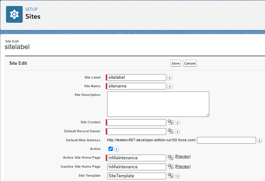Image resolution: width=265 pixels, height=181 pixels.
Task: Open the Site Template lookup icon
Action: 170,175
